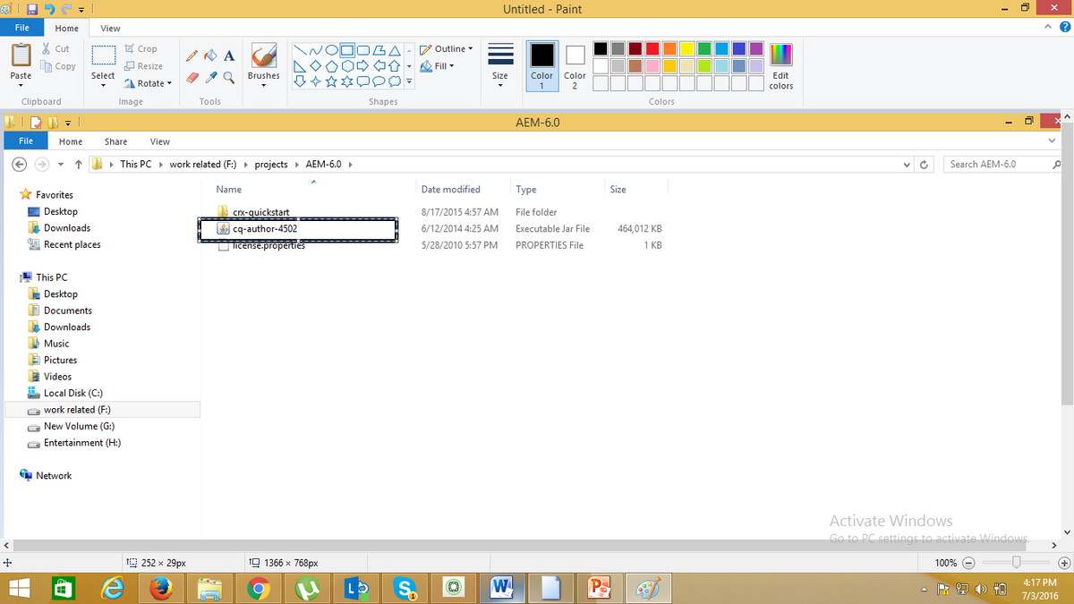The image size is (1074, 604).
Task: Open Firefox from taskbar
Action: [160, 588]
